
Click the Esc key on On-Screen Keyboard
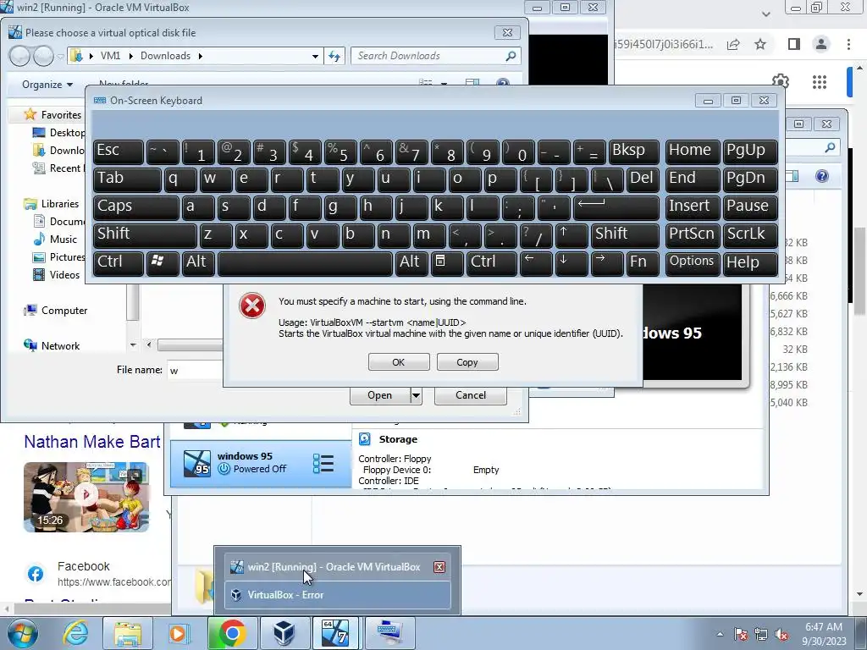[x=119, y=151]
